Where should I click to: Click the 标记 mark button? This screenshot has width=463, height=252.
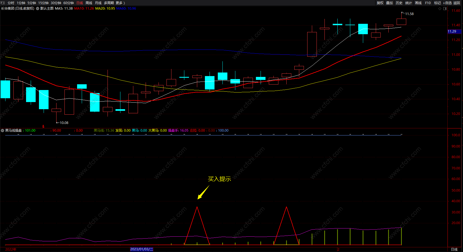437,3
